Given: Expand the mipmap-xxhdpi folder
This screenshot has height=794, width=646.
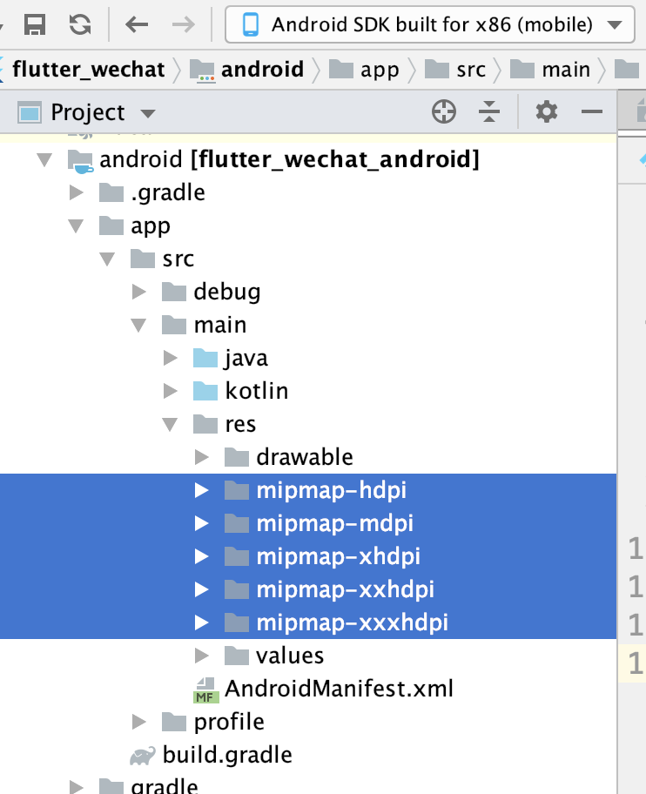Looking at the screenshot, I should tap(201, 589).
